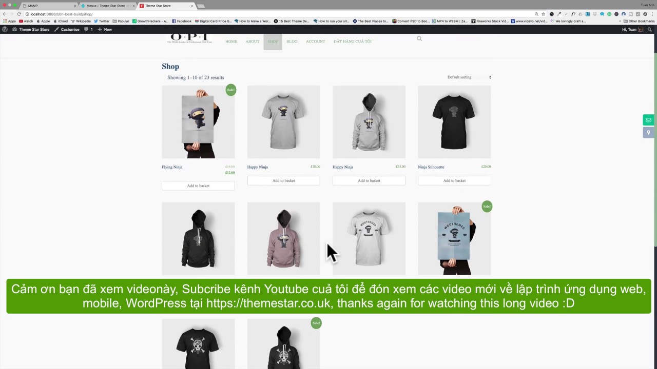Screen dimensions: 657x369
Task: Add Happy Ninja £18.00 tee to basket
Action: pyautogui.click(x=283, y=180)
